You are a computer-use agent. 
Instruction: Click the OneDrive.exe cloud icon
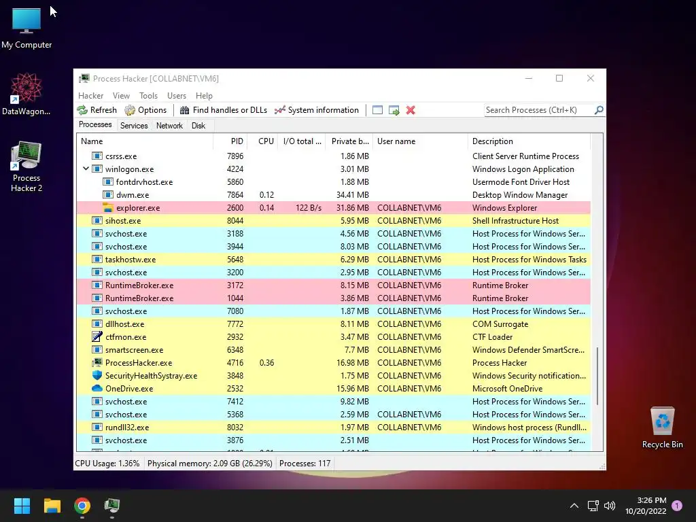pyautogui.click(x=97, y=388)
